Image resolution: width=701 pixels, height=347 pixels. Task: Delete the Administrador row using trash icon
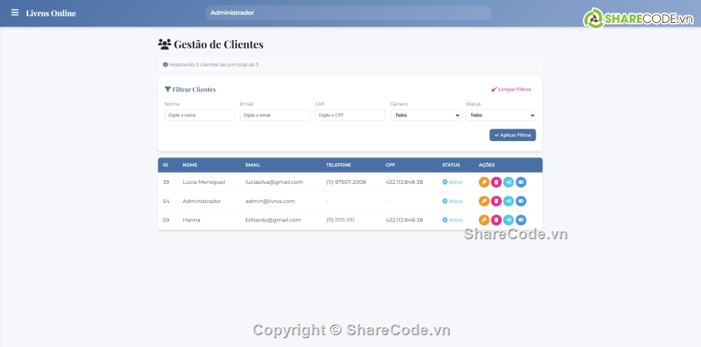497,201
